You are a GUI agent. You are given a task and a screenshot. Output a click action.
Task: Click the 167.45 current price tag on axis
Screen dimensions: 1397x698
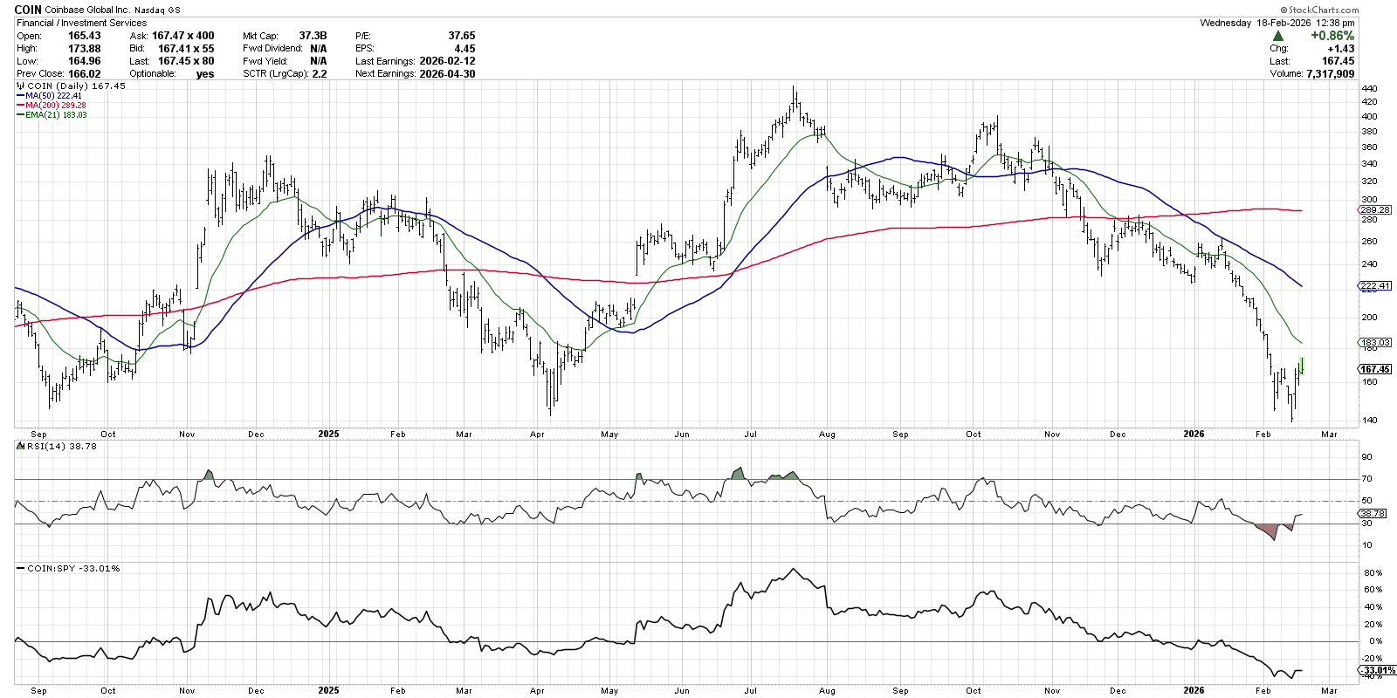click(x=1375, y=369)
